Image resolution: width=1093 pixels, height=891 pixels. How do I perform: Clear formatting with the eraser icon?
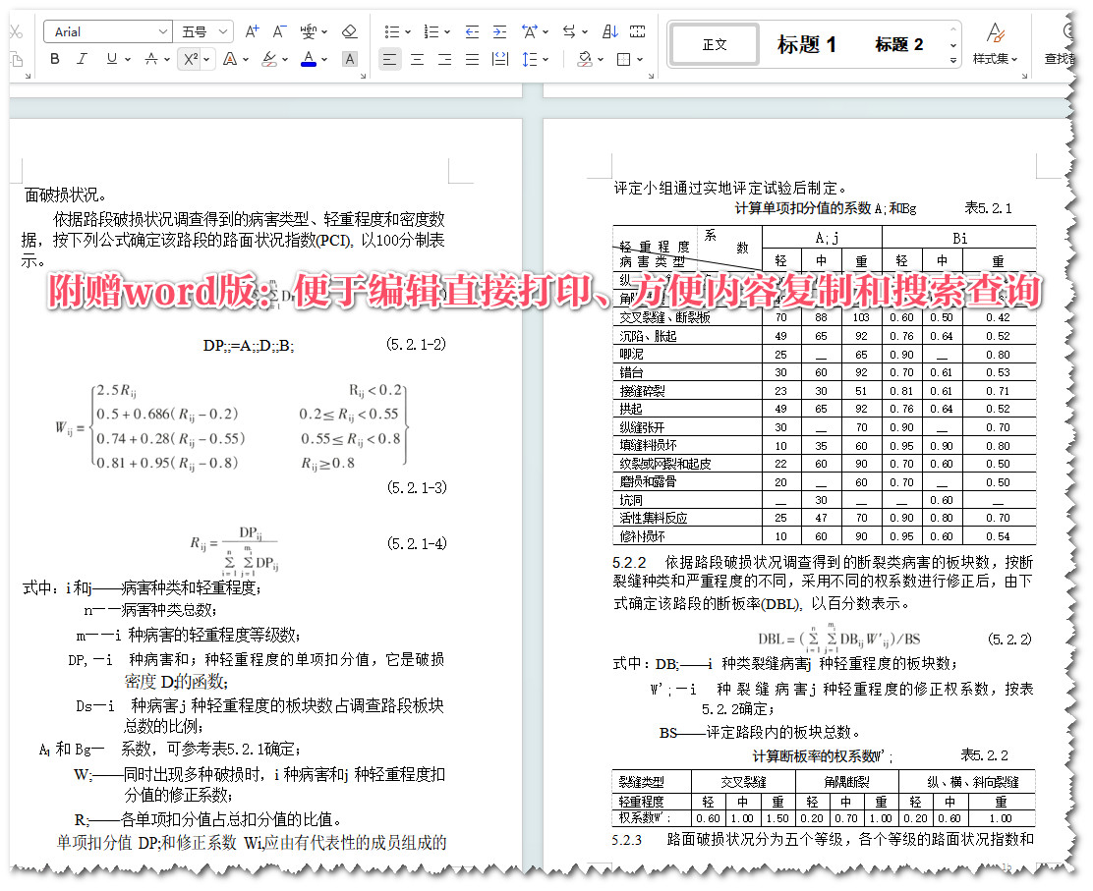tap(350, 31)
